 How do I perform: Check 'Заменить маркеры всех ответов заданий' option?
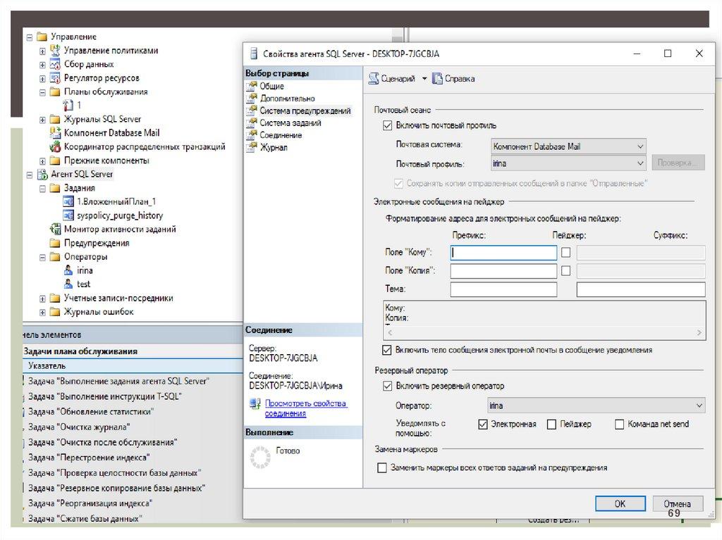(382, 467)
